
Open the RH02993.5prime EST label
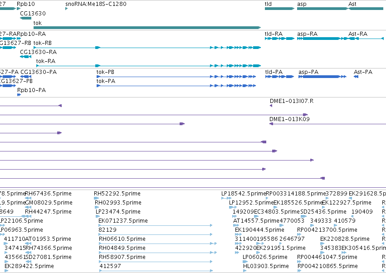(x=118, y=203)
